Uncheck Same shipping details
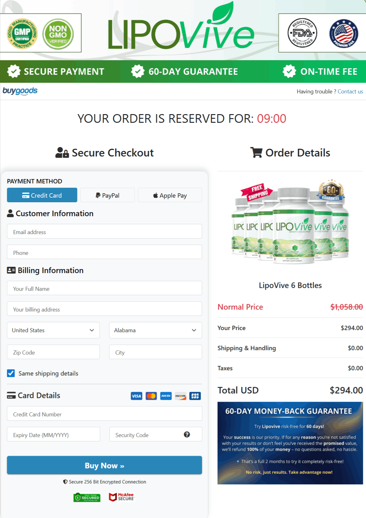 [x=11, y=373]
